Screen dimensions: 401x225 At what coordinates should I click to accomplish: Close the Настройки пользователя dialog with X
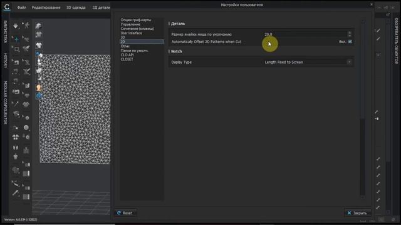pyautogui.click(x=372, y=4)
